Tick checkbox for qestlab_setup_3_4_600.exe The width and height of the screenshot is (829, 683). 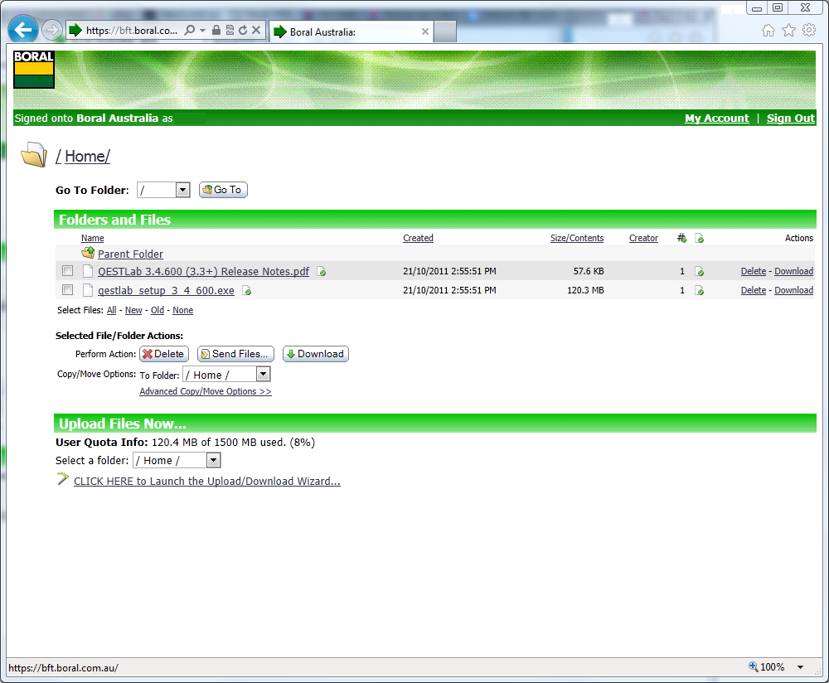click(x=68, y=290)
